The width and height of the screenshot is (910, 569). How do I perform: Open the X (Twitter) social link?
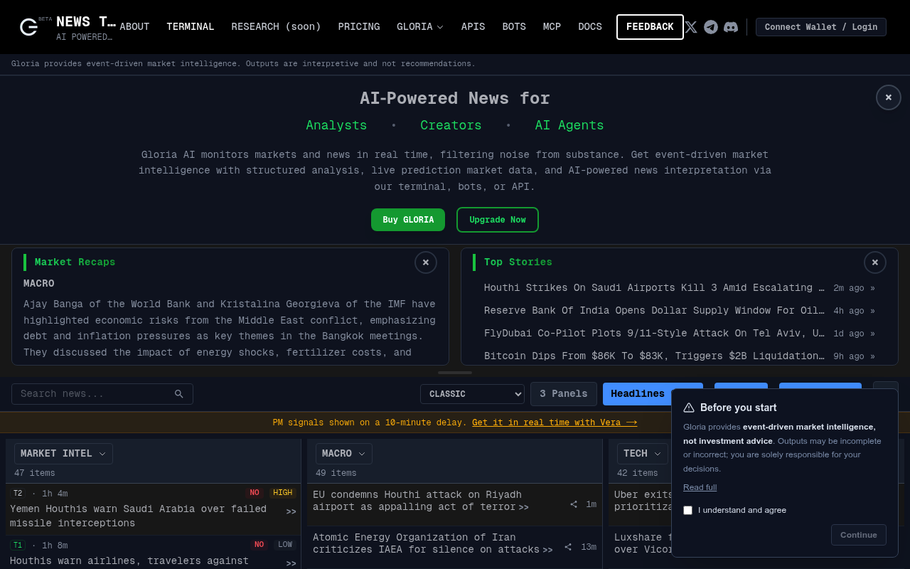point(691,27)
